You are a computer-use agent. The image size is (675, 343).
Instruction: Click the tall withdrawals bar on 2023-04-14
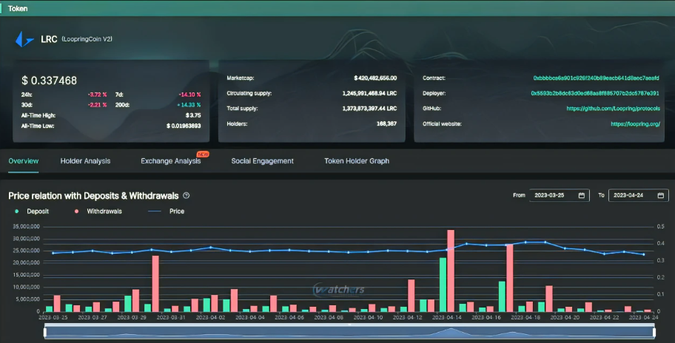(451, 270)
